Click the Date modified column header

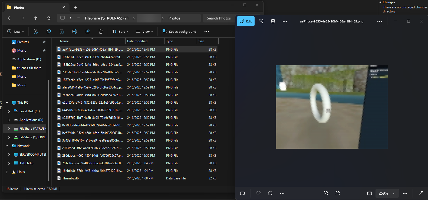pos(137,41)
